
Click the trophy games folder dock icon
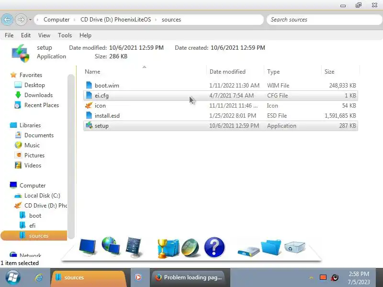168,248
